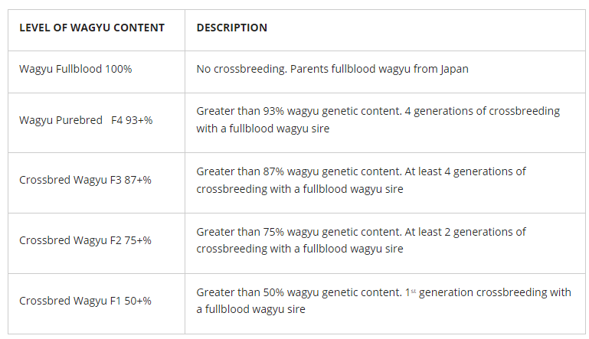This screenshot has height=339, width=589.
Task: Select the 'Wagyu Fullblood 100%' cell
Action: pos(76,69)
